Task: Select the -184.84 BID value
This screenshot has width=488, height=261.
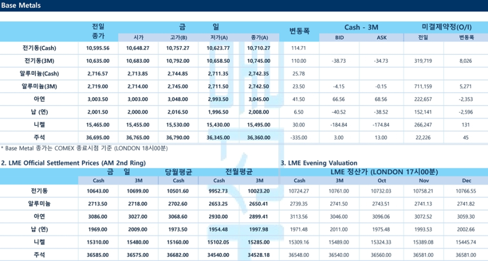Action: [x=338, y=125]
